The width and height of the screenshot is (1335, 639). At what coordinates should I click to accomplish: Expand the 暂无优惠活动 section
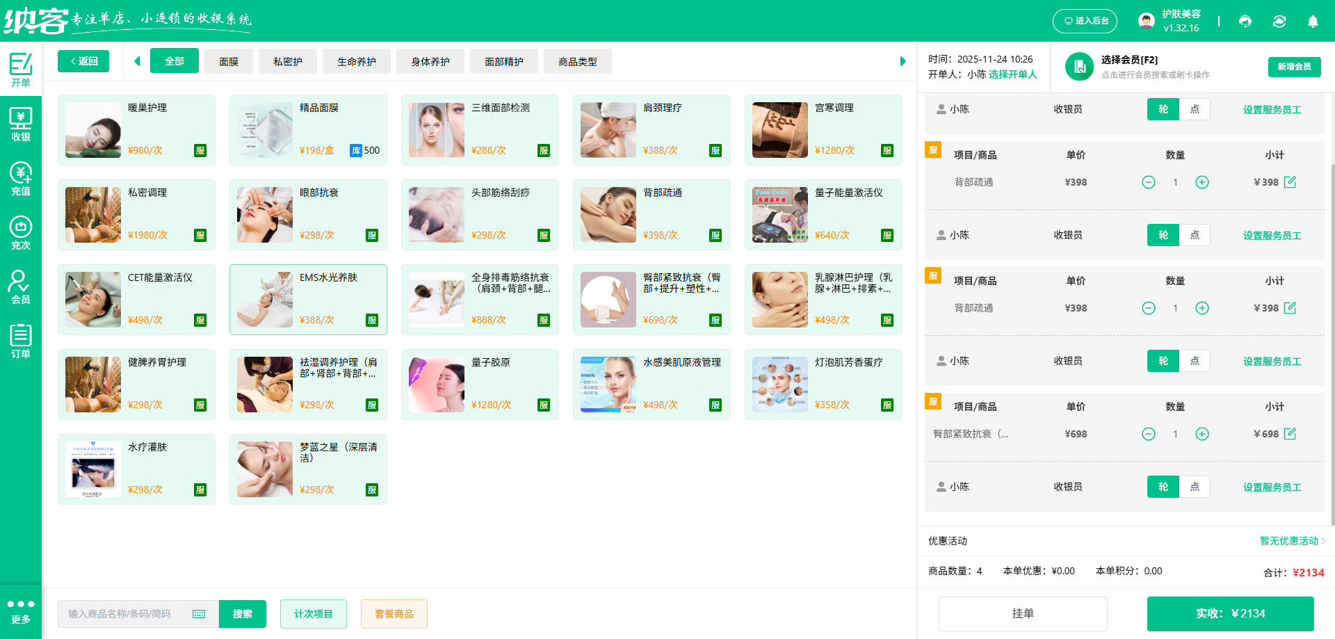1288,540
